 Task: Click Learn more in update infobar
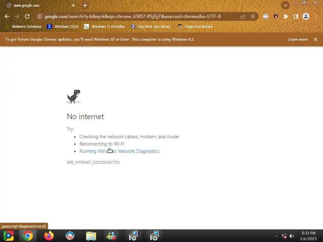pos(298,39)
